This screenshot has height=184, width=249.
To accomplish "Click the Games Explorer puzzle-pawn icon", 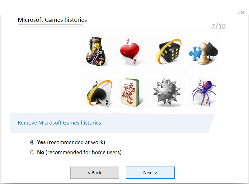I will point(203,53).
